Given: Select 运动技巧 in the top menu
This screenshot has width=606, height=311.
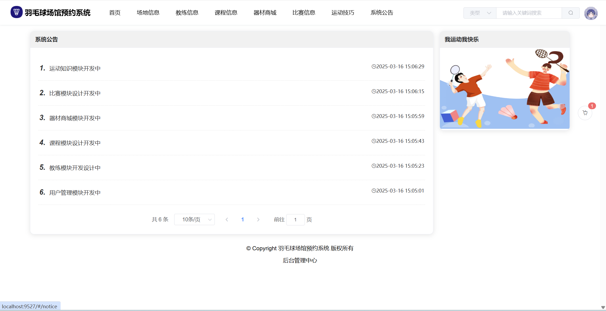Looking at the screenshot, I should (x=342, y=13).
